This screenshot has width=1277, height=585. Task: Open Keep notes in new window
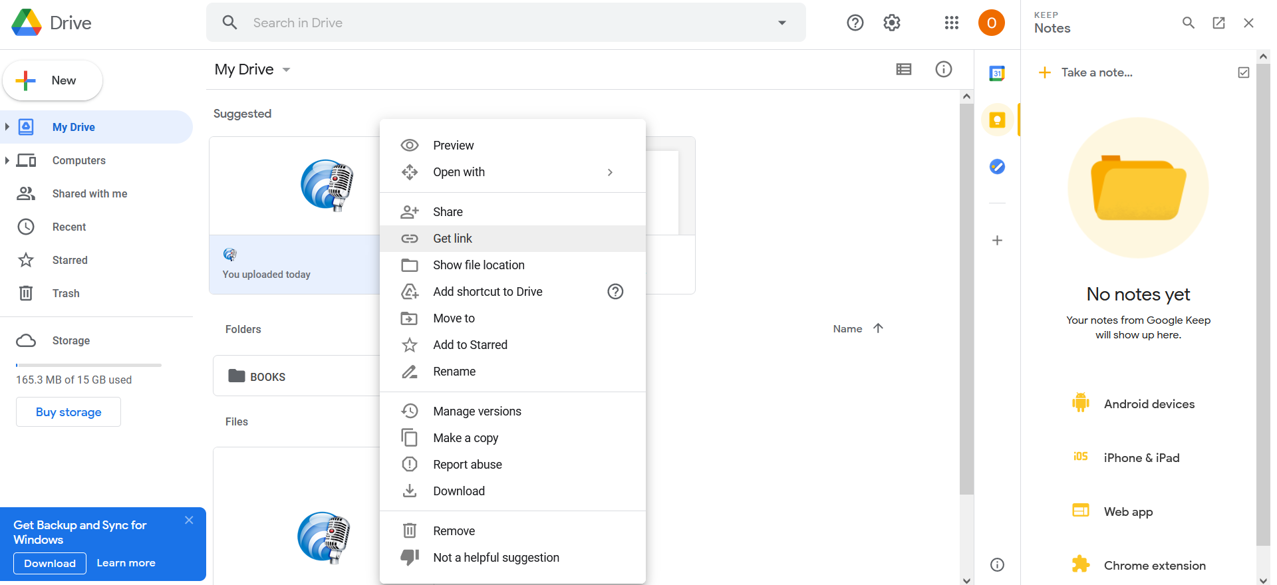1218,23
